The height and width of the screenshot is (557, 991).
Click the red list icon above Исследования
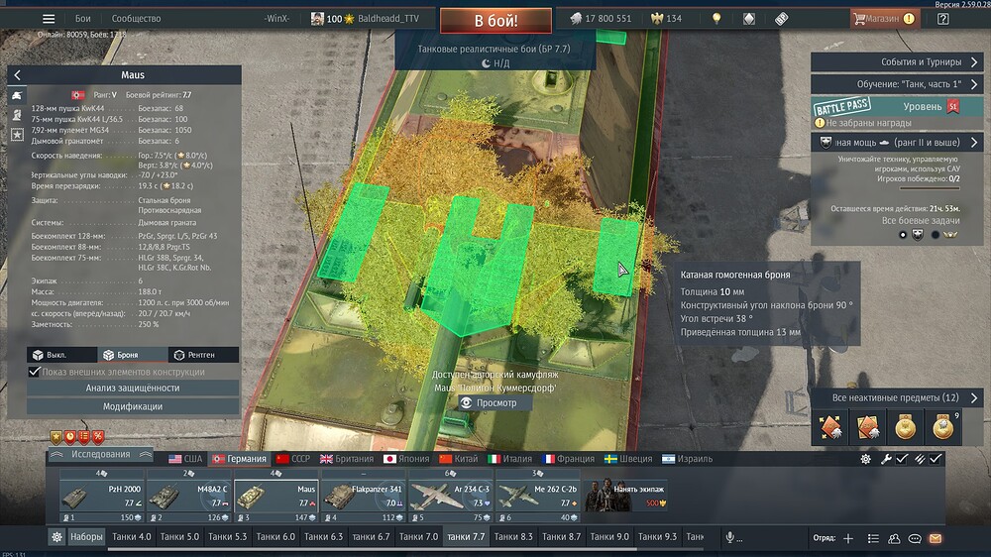click(84, 437)
